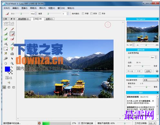Open the 窗口(W) menu
This screenshot has width=160, height=125.
click(x=61, y=8)
